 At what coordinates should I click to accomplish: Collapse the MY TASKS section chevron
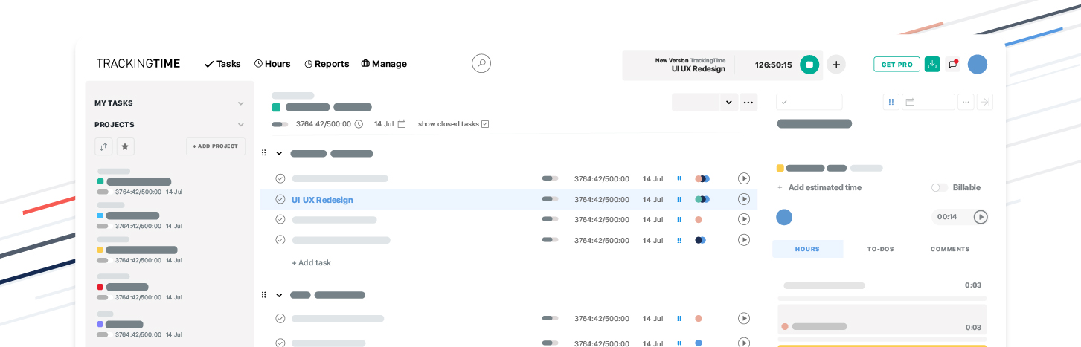[x=240, y=103]
